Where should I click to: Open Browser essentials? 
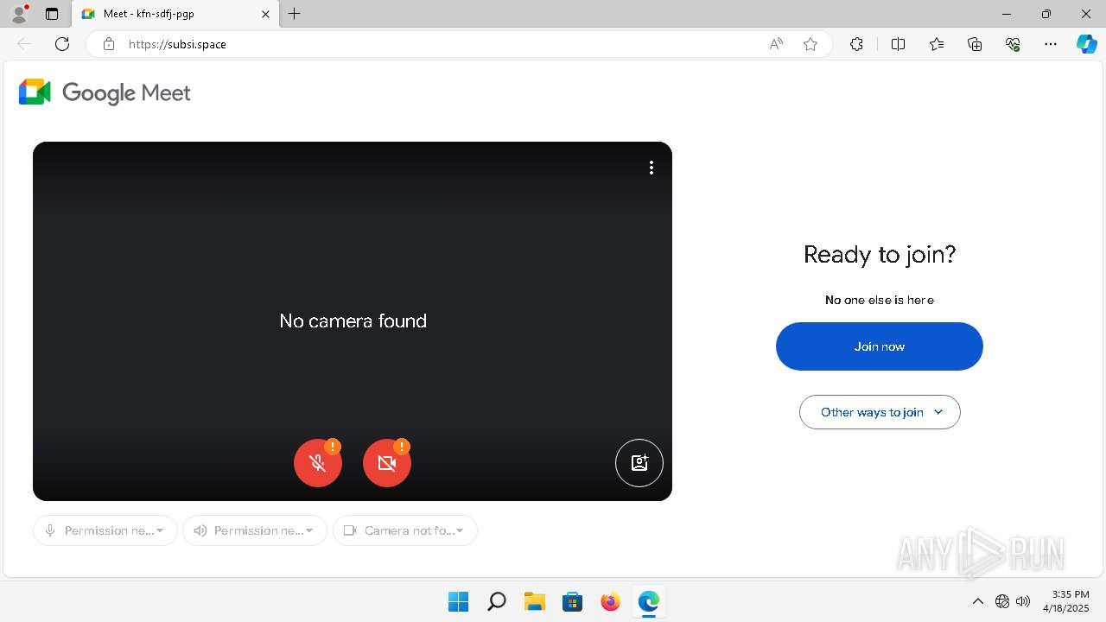click(1013, 44)
